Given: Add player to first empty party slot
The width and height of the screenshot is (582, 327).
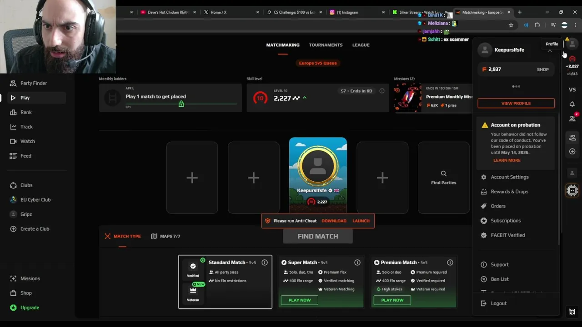Looking at the screenshot, I should (192, 178).
